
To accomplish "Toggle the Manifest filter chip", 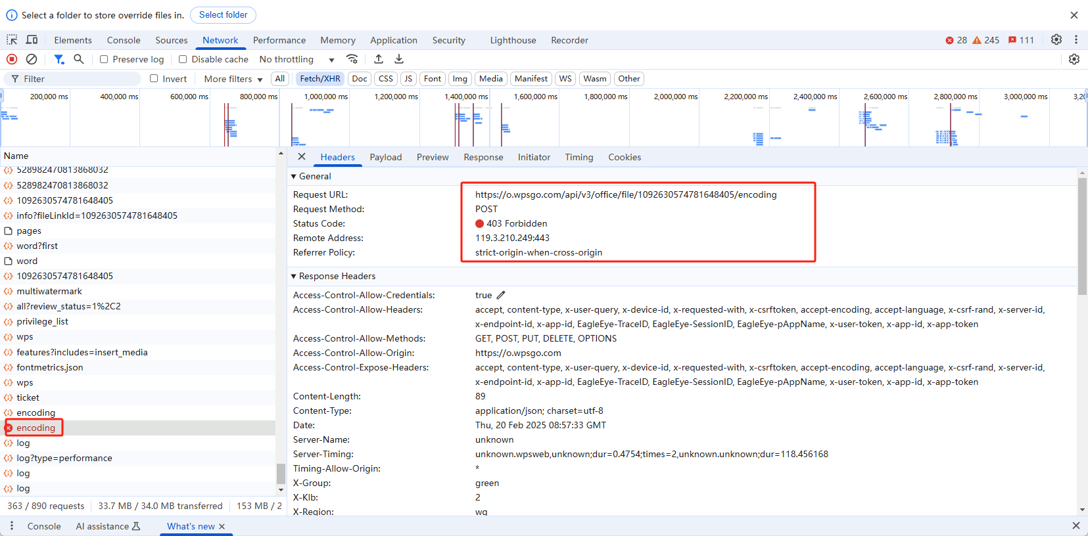I will [531, 78].
